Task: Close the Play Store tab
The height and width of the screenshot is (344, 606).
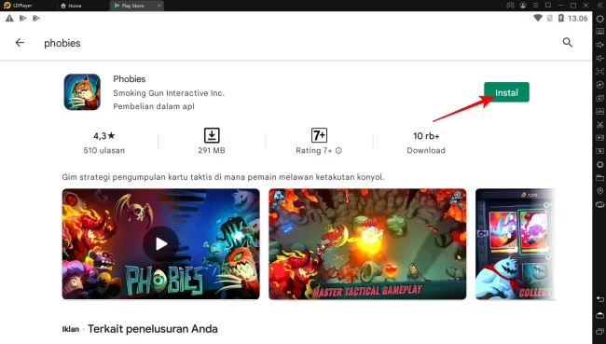Action: [x=158, y=6]
